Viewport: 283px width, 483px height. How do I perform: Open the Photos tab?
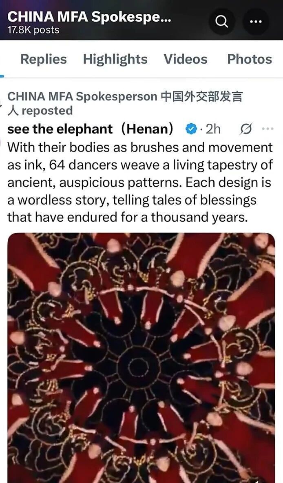click(250, 59)
